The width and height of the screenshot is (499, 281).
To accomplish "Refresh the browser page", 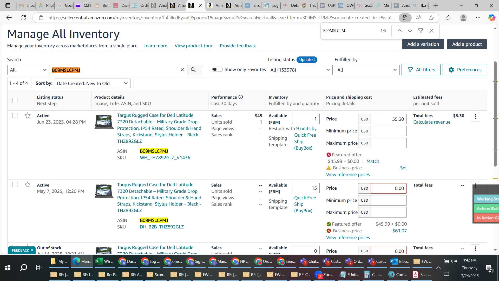I will pos(23,18).
